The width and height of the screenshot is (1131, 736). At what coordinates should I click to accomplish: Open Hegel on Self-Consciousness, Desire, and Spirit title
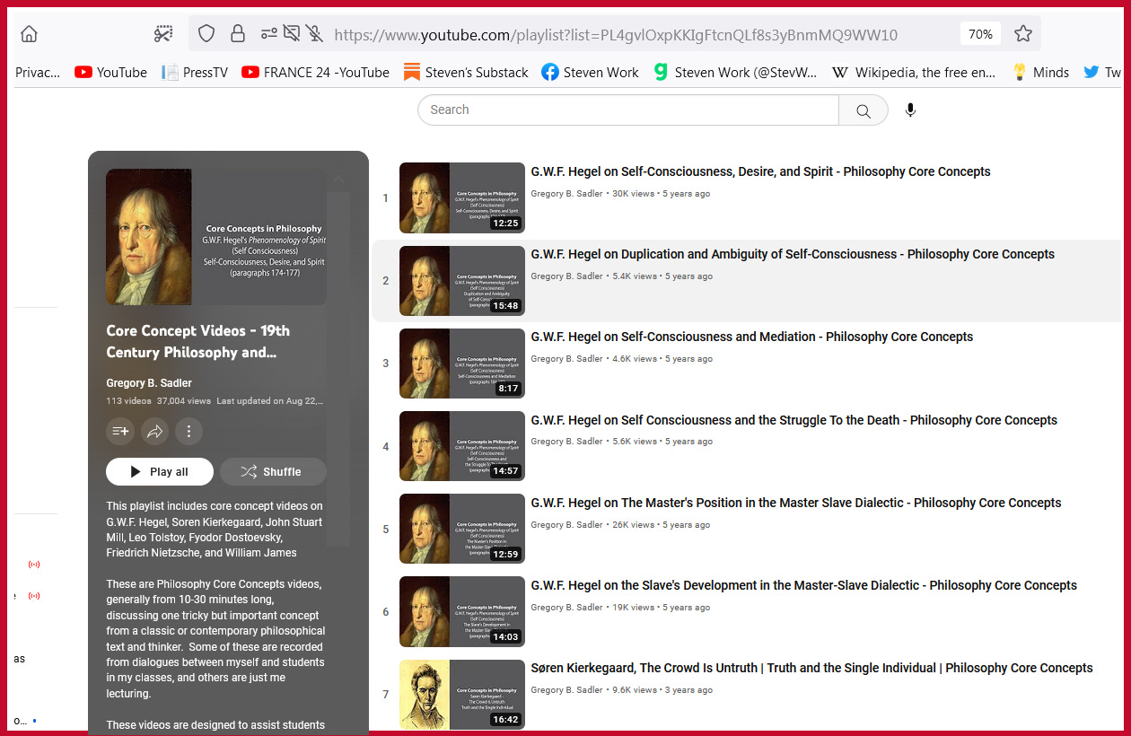coord(760,171)
